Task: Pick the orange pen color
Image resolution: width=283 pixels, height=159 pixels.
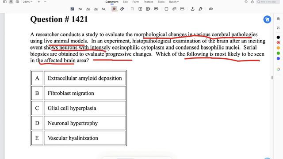Action: point(278,48)
